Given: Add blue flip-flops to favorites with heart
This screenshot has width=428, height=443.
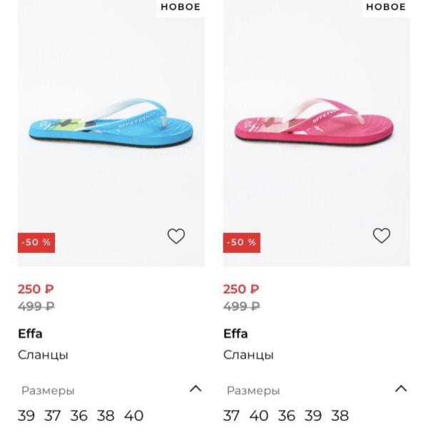Looking at the screenshot, I should pos(176,237).
